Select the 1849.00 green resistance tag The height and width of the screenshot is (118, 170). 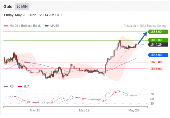(158, 40)
